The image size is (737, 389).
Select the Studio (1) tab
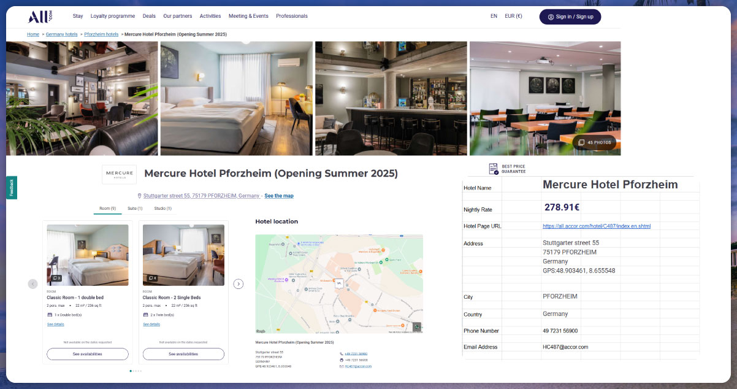pos(162,209)
